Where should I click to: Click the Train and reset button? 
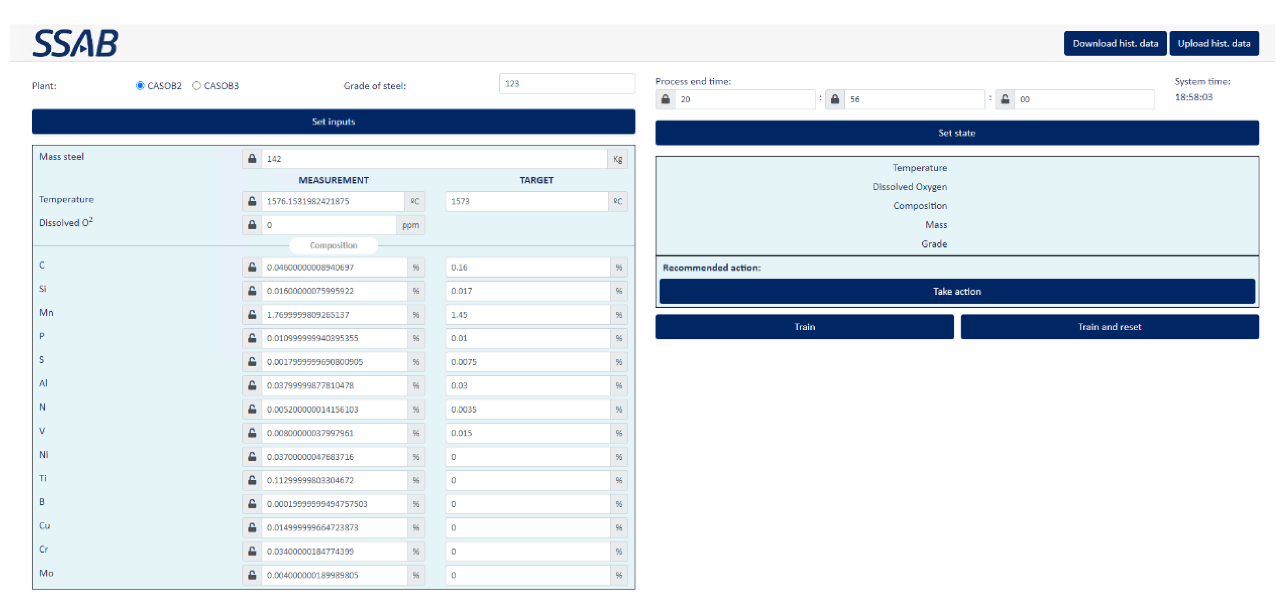tap(1109, 327)
